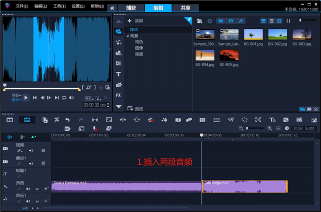Switch to the 捕获 tab
The image size is (321, 212).
[131, 8]
